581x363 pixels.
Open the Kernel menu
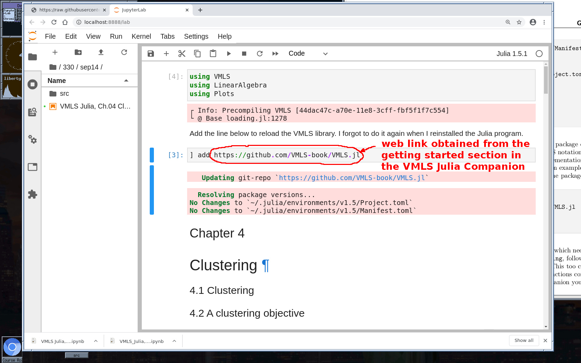[x=141, y=36]
